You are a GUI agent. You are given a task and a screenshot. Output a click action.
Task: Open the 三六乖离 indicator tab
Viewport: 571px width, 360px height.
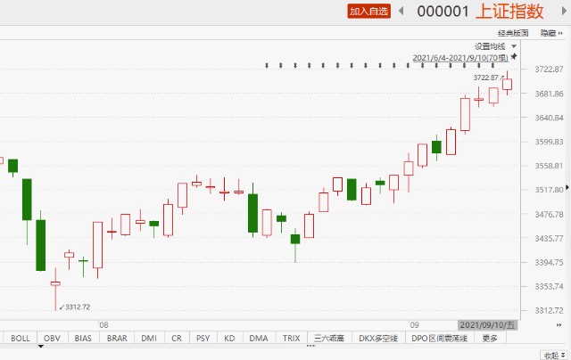(328, 339)
